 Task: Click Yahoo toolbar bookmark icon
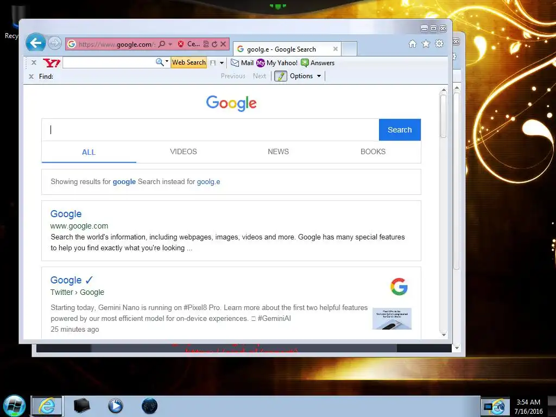213,63
